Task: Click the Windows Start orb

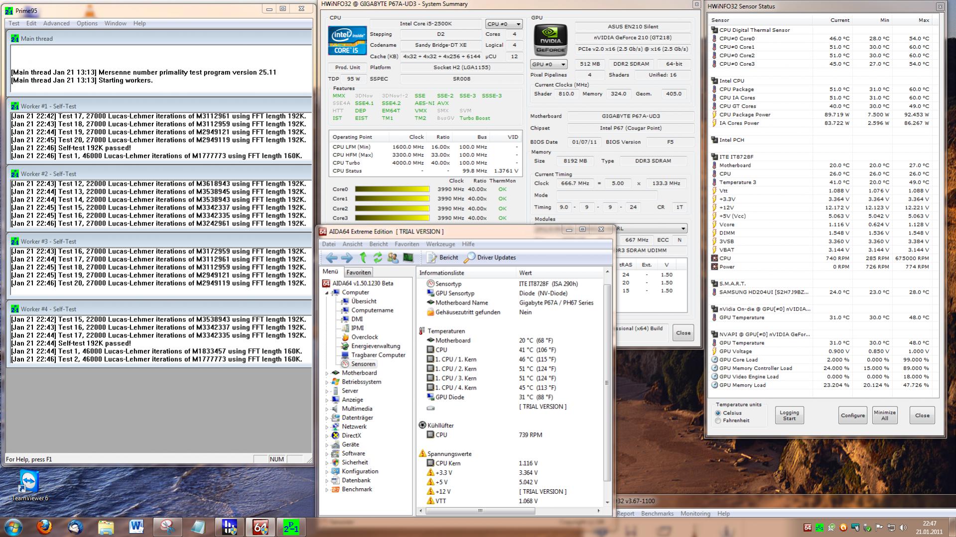Action: tap(13, 527)
